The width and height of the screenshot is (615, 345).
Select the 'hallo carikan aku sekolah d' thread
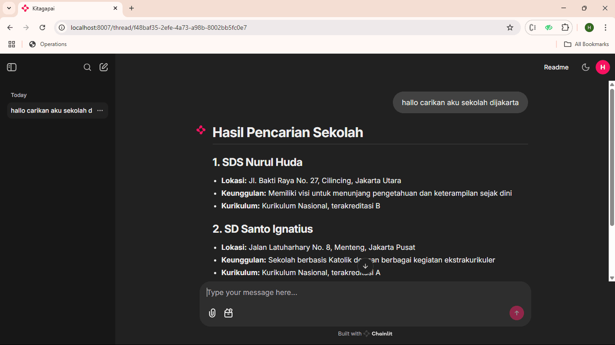51,110
